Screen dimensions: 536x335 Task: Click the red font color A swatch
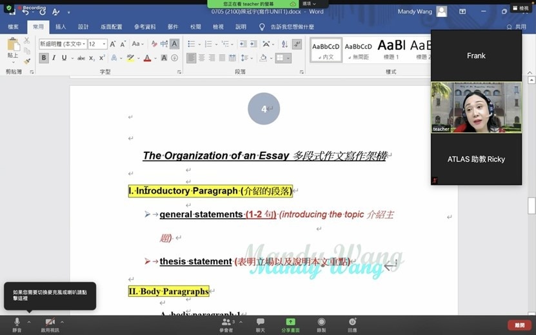(147, 58)
